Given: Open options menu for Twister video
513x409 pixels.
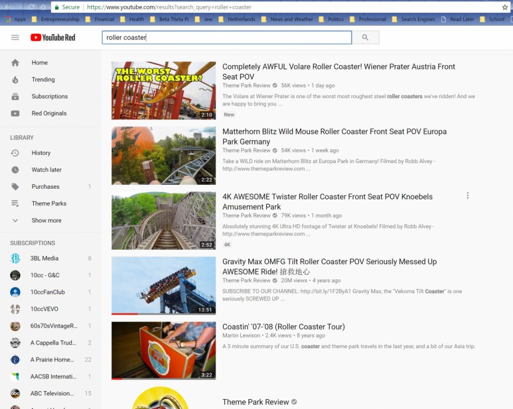Looking at the screenshot, I should (x=468, y=196).
